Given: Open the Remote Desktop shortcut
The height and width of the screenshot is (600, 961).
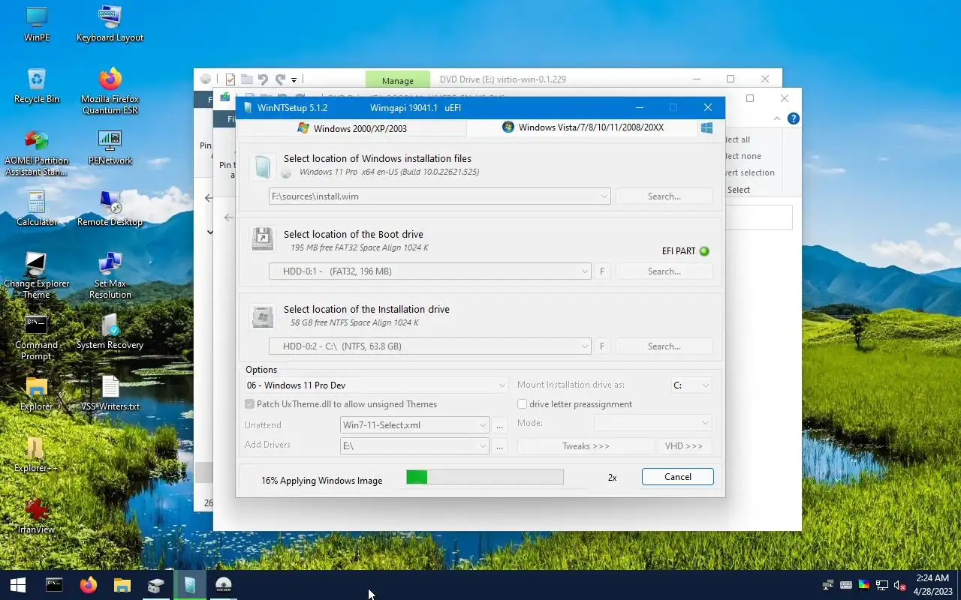Looking at the screenshot, I should (x=110, y=208).
